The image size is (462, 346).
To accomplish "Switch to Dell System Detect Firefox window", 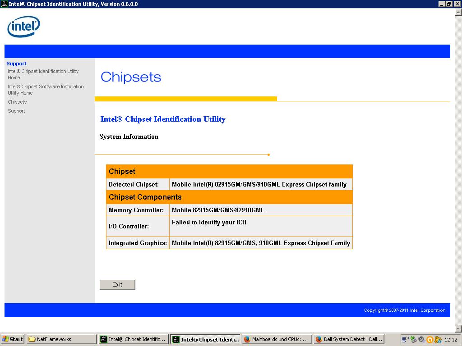I will click(x=349, y=339).
